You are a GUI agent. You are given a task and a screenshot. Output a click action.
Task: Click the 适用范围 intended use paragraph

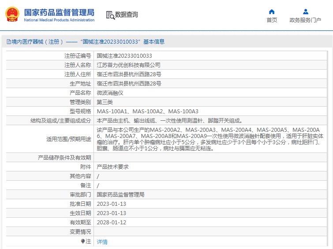click(210, 139)
